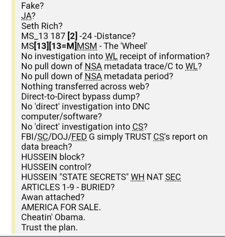
Task: Click underlined CS in 'investigation into CS?'
Action: (x=138, y=127)
